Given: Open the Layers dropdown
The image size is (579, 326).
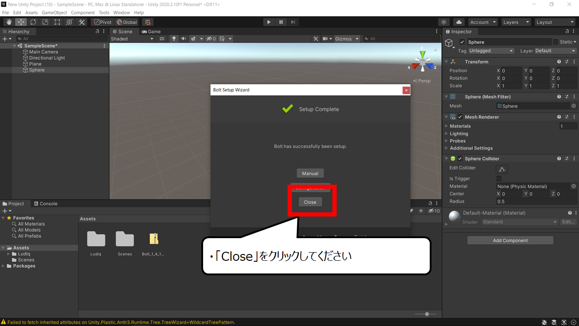Looking at the screenshot, I should coord(516,22).
